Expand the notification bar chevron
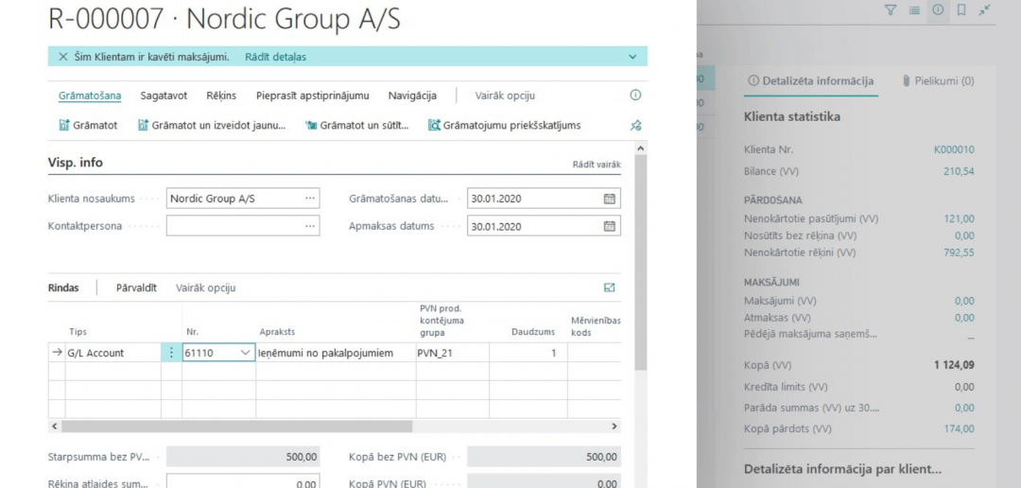Screen dimensions: 1021x488 point(632,57)
